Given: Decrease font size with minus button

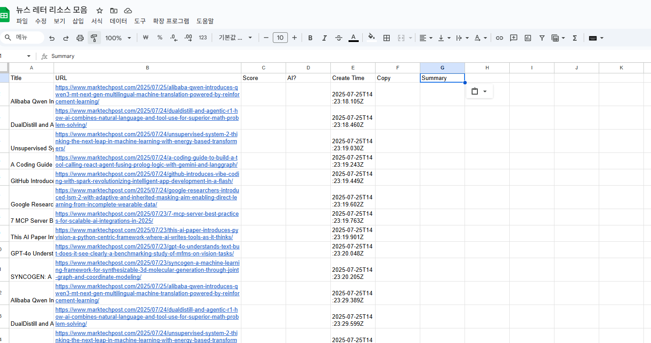Looking at the screenshot, I should (x=266, y=38).
